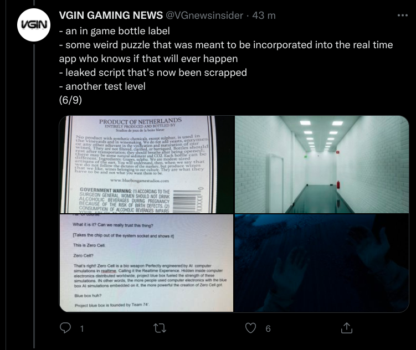Open the share tweet icon
Screen dimensions: 416x350
pos(347,328)
